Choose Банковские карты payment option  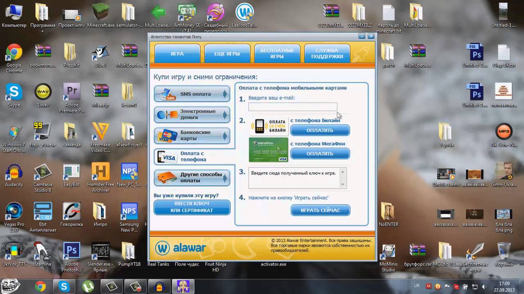tap(192, 136)
